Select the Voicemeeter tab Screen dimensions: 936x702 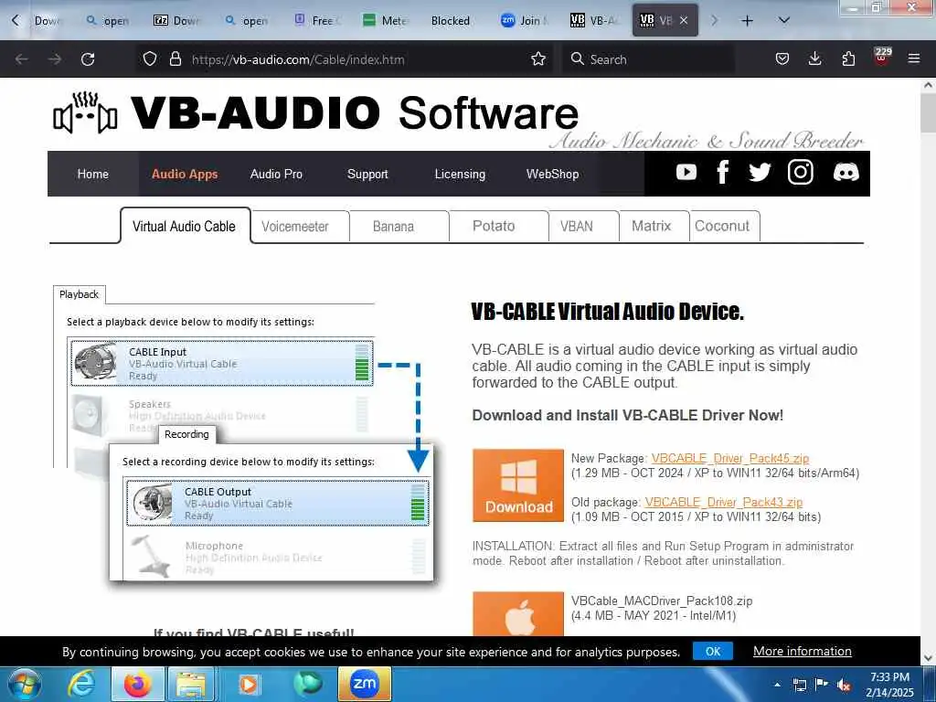[295, 227]
